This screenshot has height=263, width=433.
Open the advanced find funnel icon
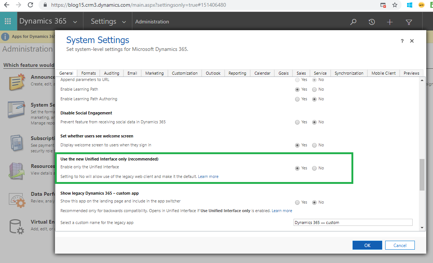coord(409,22)
